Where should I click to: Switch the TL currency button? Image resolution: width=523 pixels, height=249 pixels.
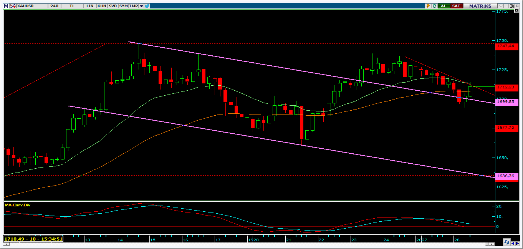click(73, 6)
